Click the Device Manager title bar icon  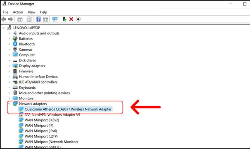(x=4, y=4)
